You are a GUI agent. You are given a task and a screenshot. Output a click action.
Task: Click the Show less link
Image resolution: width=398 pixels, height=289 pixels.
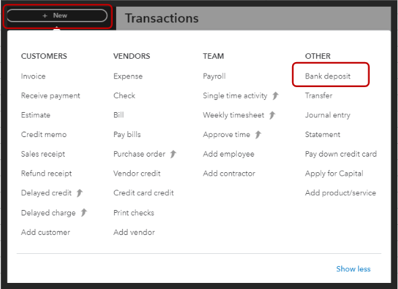click(x=353, y=269)
